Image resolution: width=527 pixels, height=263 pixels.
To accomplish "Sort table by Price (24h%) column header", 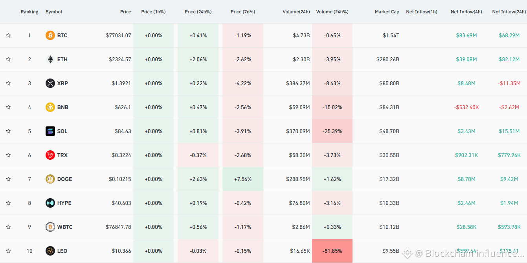I will click(x=198, y=12).
